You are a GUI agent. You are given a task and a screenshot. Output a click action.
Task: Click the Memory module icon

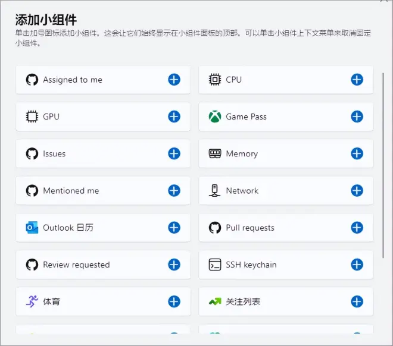[x=215, y=153]
